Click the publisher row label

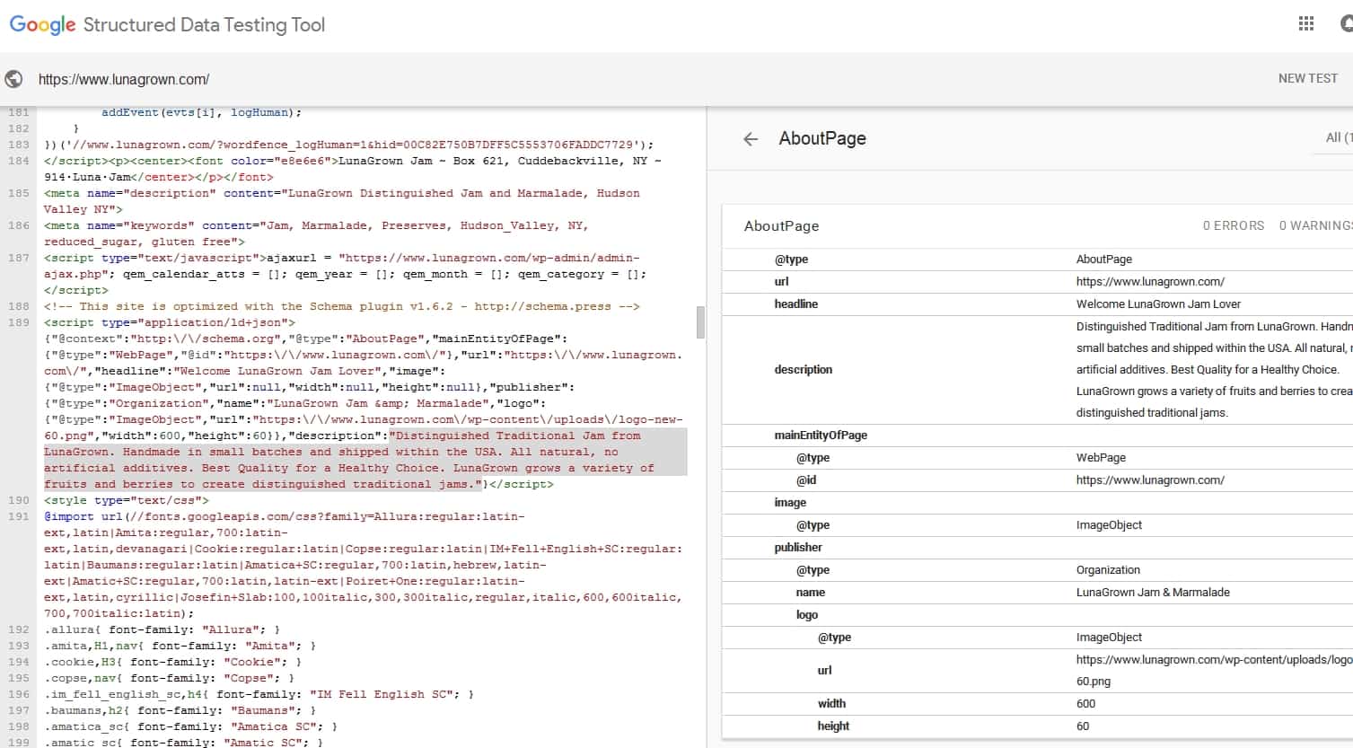coord(798,547)
